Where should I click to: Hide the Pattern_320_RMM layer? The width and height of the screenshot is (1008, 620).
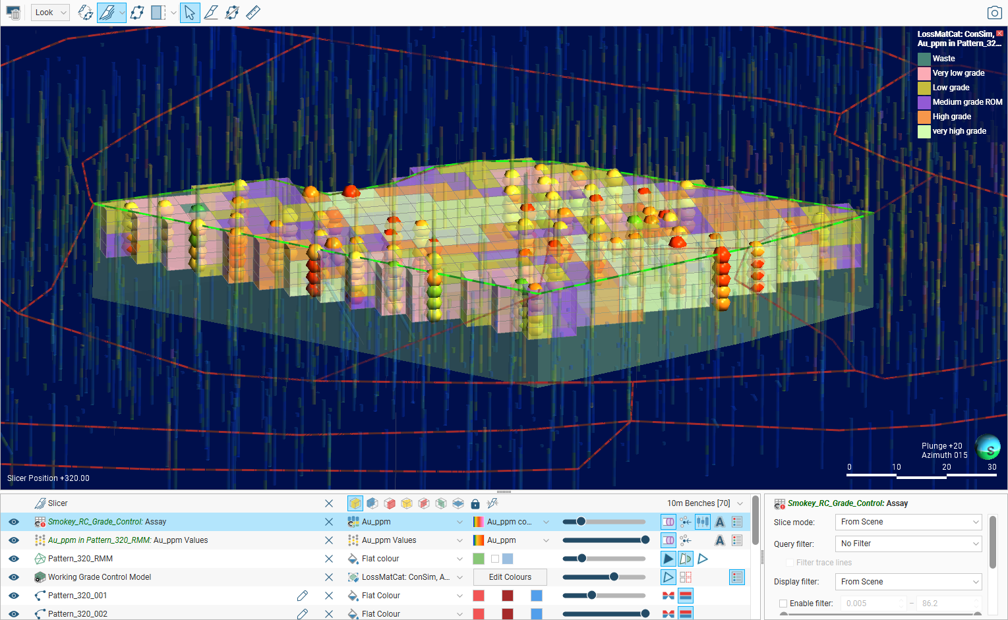point(14,559)
